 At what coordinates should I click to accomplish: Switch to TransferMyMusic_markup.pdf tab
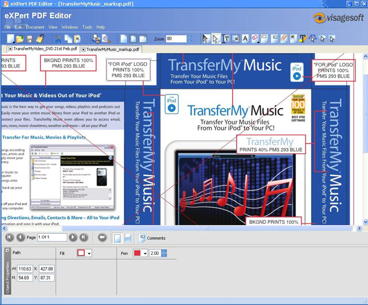click(114, 49)
